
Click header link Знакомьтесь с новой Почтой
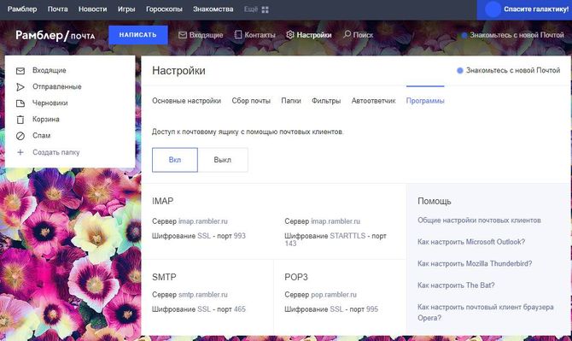pyautogui.click(x=517, y=35)
